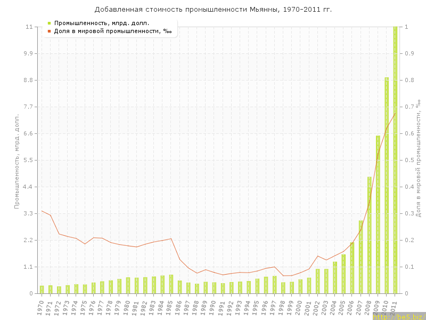Click the orange Доля legend marker
The height and width of the screenshot is (320, 426).
(49, 31)
